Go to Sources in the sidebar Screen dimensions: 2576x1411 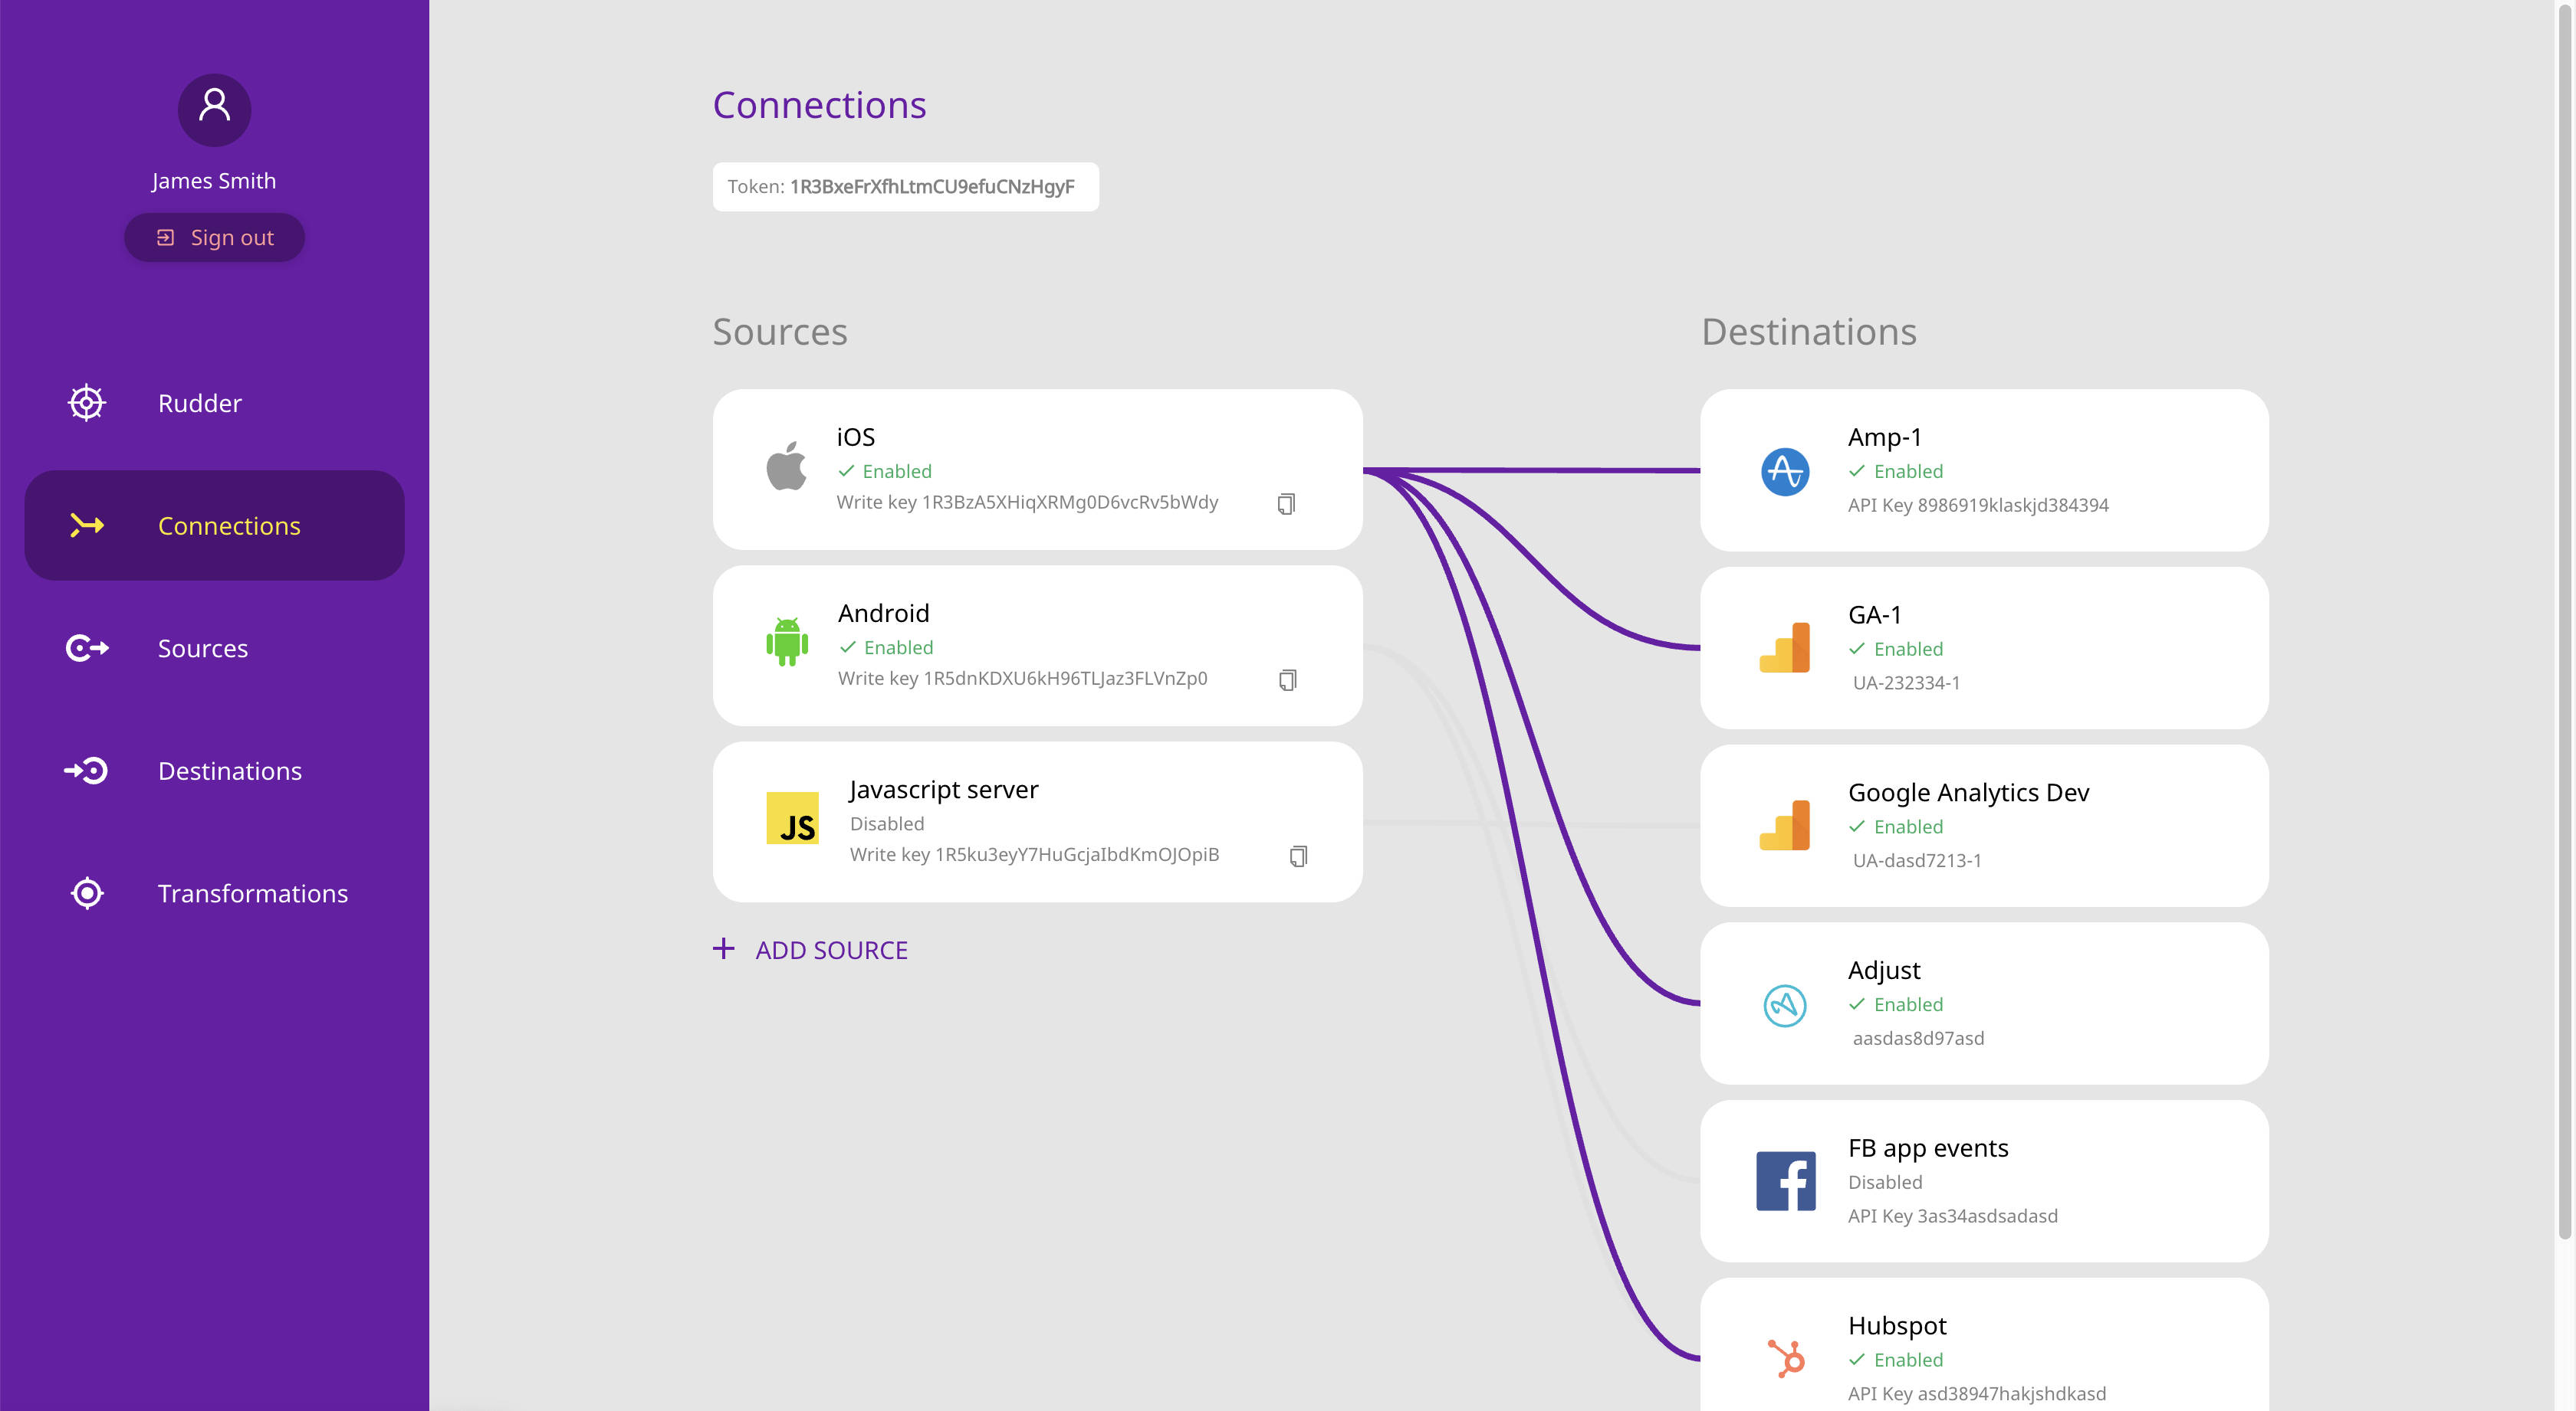point(202,649)
